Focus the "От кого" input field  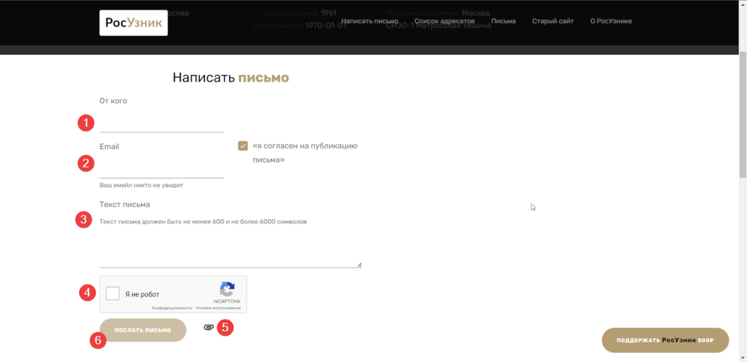161,123
